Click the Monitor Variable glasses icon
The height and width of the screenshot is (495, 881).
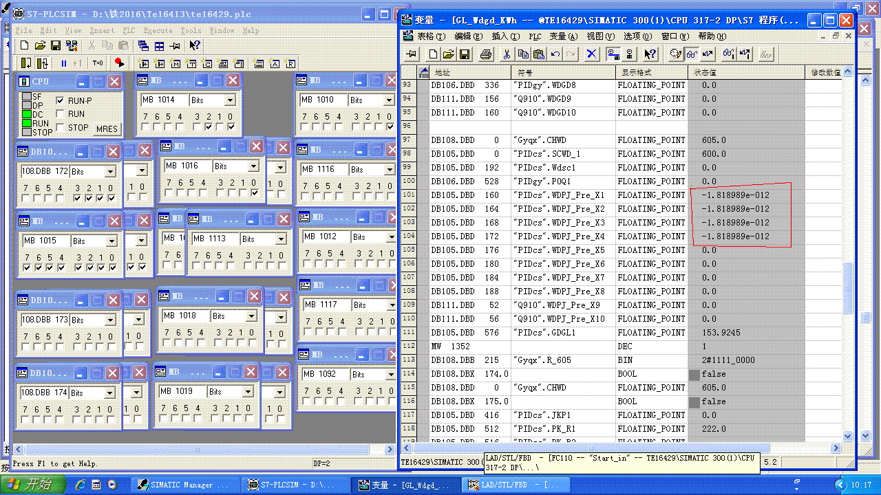691,54
